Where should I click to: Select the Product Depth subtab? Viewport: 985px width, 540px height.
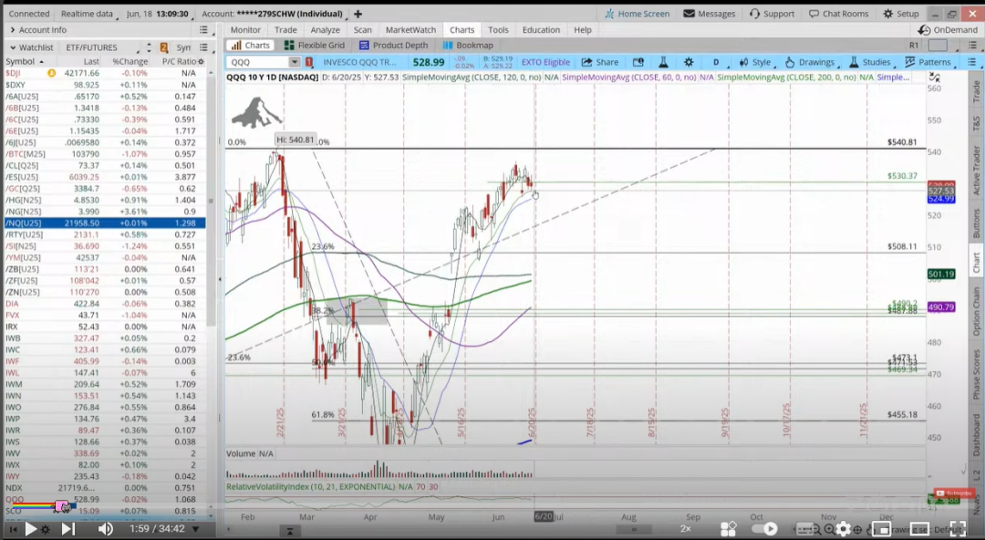394,46
